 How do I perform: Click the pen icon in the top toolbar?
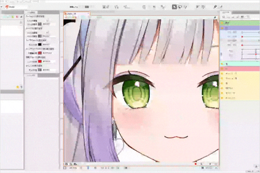[x=215, y=7]
